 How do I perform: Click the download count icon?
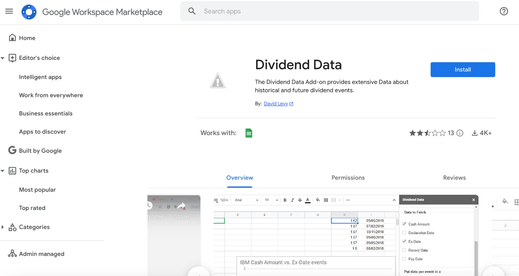[x=474, y=133]
